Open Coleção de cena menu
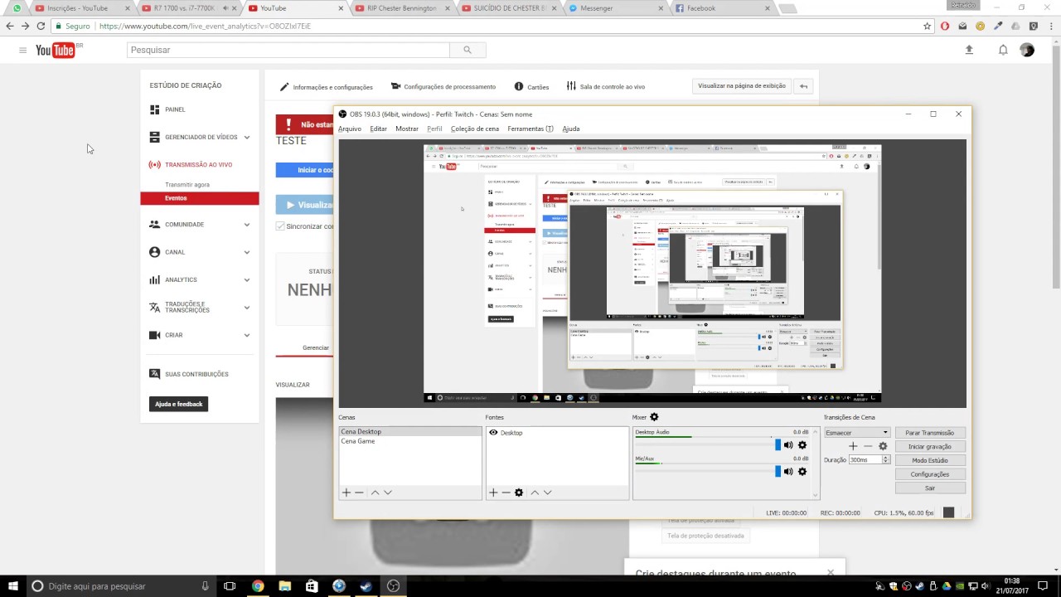Viewport: 1061px width, 597px height. 475,129
